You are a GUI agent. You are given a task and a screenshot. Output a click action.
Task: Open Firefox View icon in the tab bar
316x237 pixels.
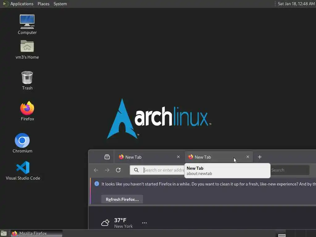[x=107, y=157]
